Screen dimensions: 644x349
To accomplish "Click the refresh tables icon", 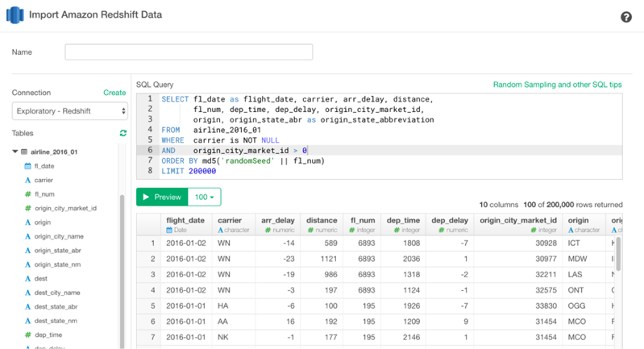I will coord(123,133).
